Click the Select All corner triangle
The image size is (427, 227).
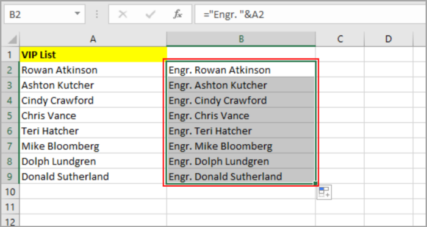click(12, 40)
